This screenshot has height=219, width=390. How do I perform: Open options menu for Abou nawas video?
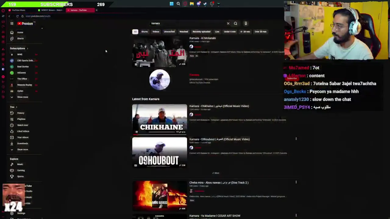pyautogui.click(x=296, y=182)
